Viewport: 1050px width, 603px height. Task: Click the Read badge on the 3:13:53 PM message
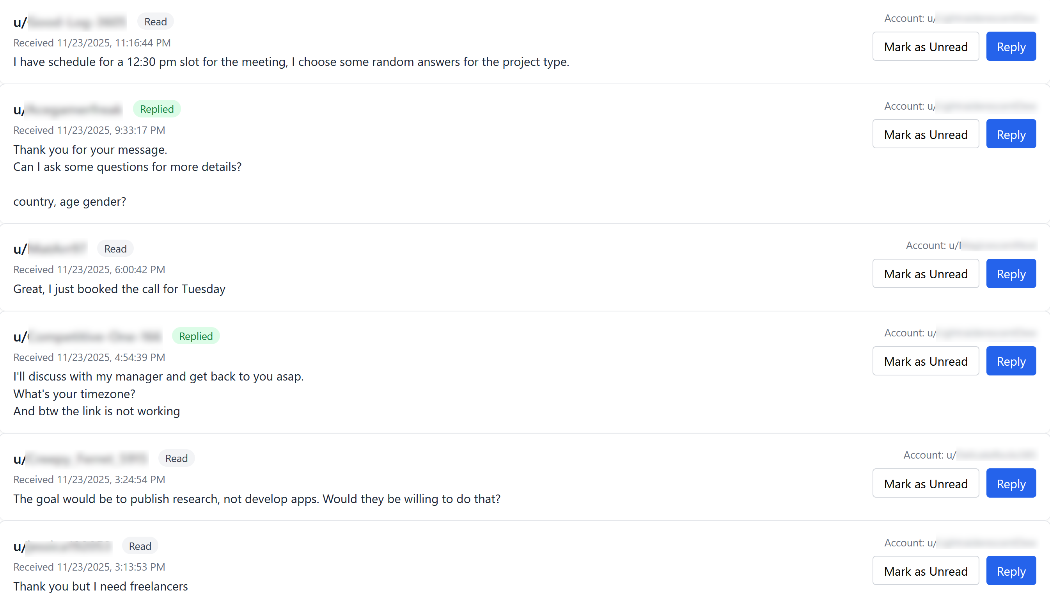(x=140, y=546)
